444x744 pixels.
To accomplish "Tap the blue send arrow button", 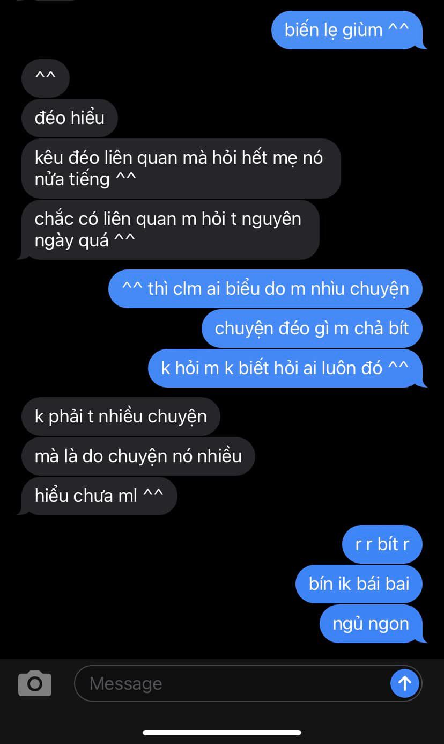I will click(404, 683).
